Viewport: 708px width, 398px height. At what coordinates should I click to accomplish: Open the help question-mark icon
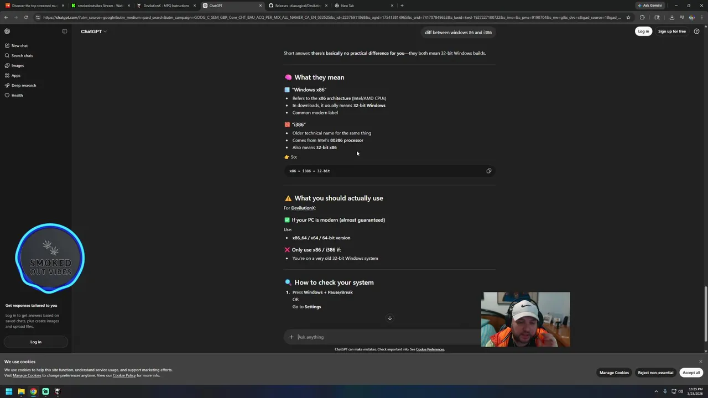pos(696,32)
